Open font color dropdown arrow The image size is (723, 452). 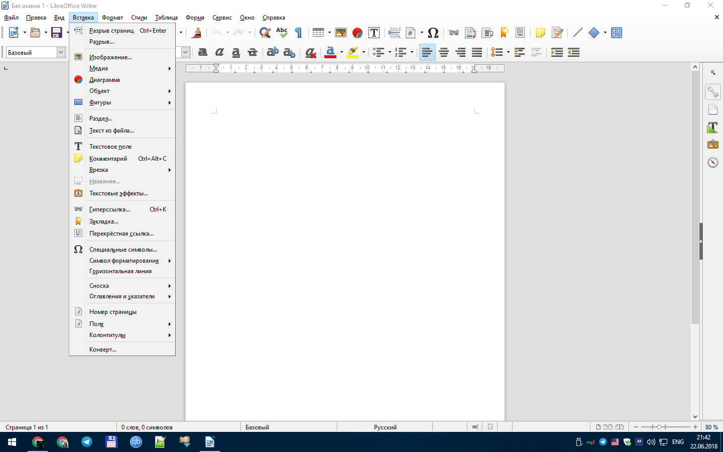coord(341,52)
